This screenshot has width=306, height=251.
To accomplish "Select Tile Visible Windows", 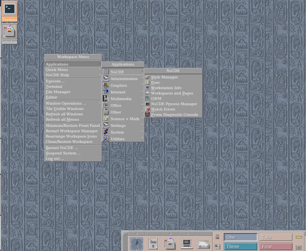I will [73, 109].
